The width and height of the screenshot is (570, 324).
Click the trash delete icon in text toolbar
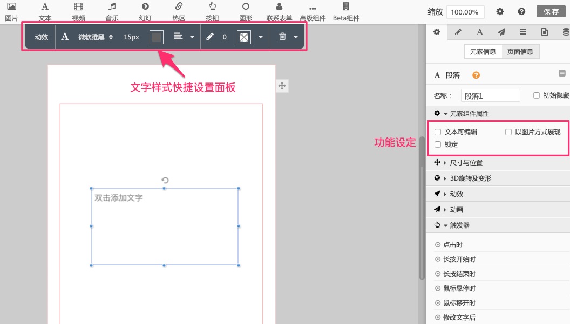click(282, 37)
